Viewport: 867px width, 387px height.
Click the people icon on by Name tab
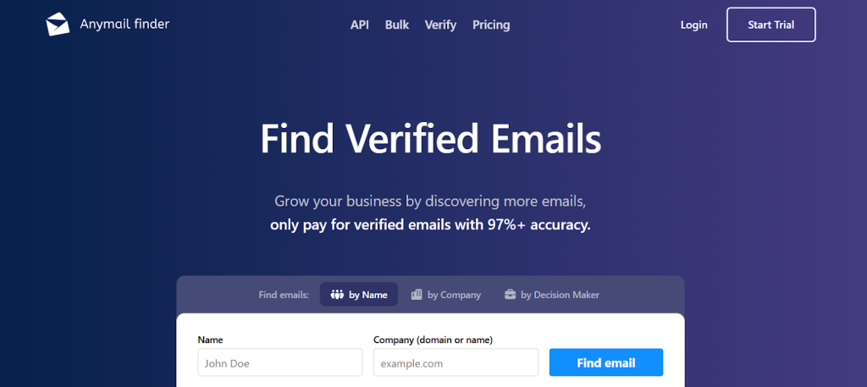pos(337,295)
